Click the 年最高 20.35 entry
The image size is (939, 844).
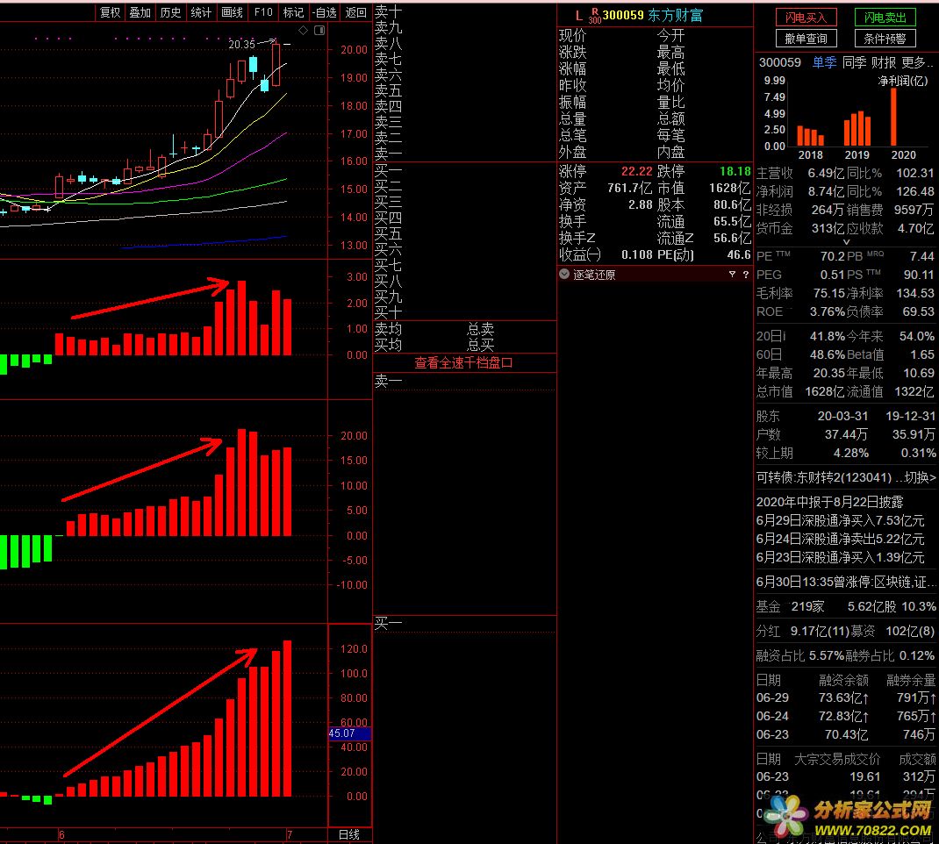[x=800, y=374]
